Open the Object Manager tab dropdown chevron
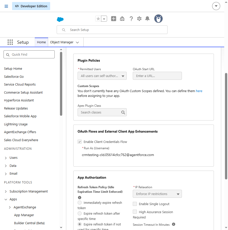This screenshot has height=230, width=228. (77, 42)
